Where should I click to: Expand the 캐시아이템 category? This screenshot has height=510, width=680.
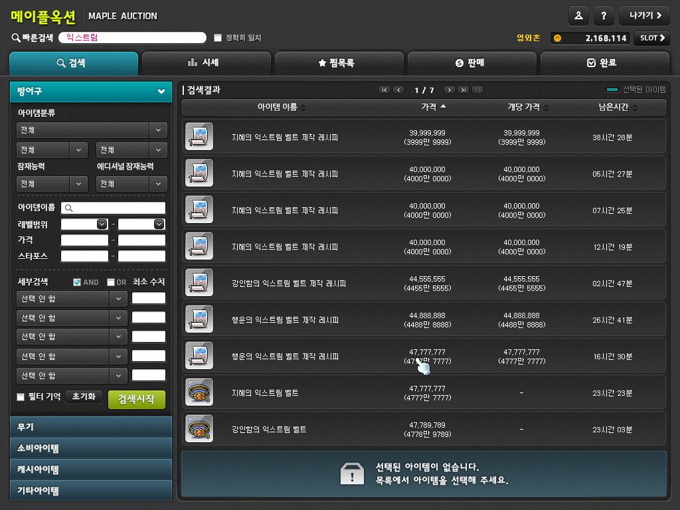(91, 469)
